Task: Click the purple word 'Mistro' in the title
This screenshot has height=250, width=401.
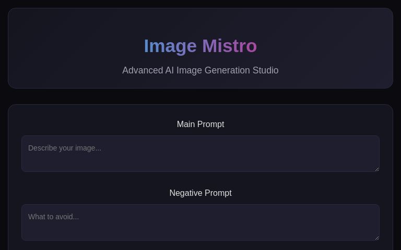Action: [x=230, y=46]
